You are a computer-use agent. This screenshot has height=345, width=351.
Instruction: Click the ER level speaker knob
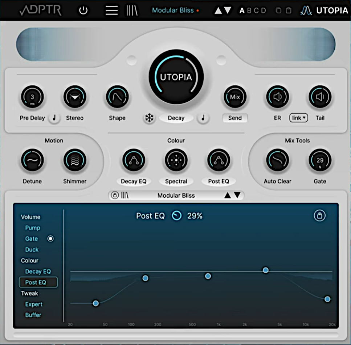point(278,97)
